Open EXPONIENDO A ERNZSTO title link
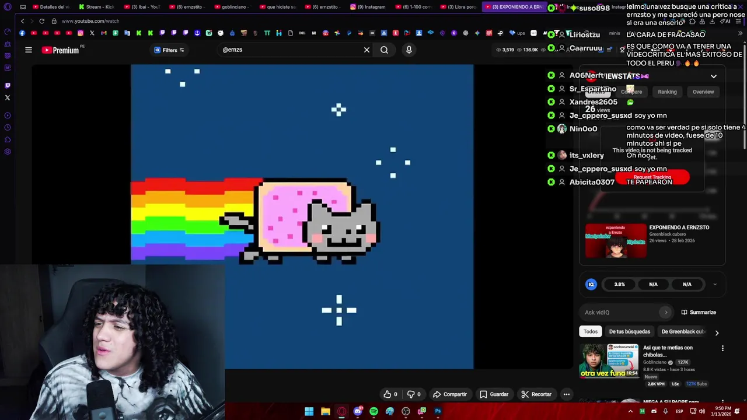The image size is (747, 420). [x=679, y=228]
